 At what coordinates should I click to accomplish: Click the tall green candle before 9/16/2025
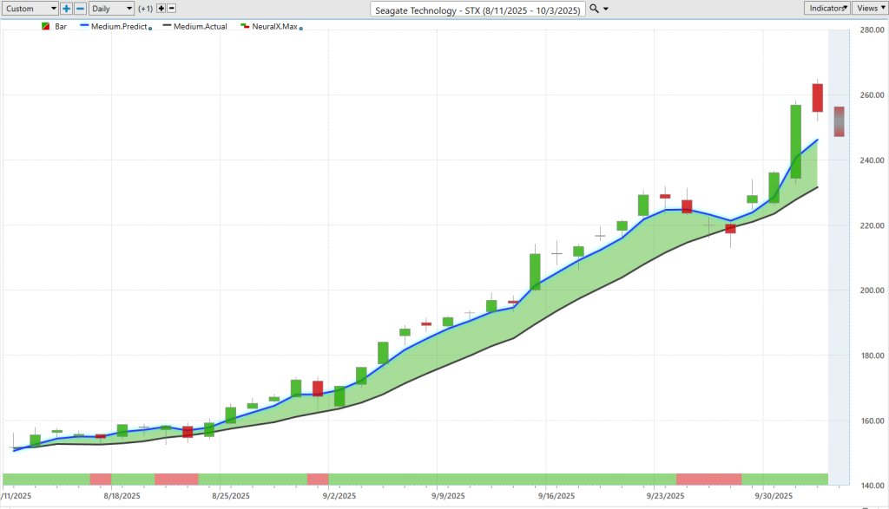(535, 271)
